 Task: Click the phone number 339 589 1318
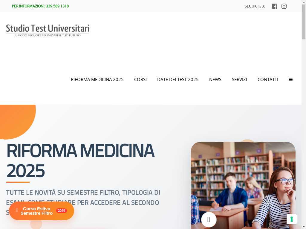[57, 6]
